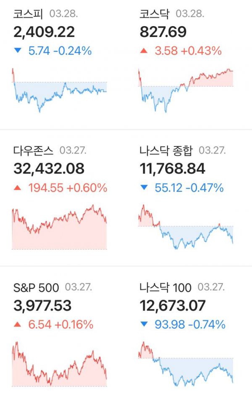Click the blue down arrow under 코스피

(18, 50)
